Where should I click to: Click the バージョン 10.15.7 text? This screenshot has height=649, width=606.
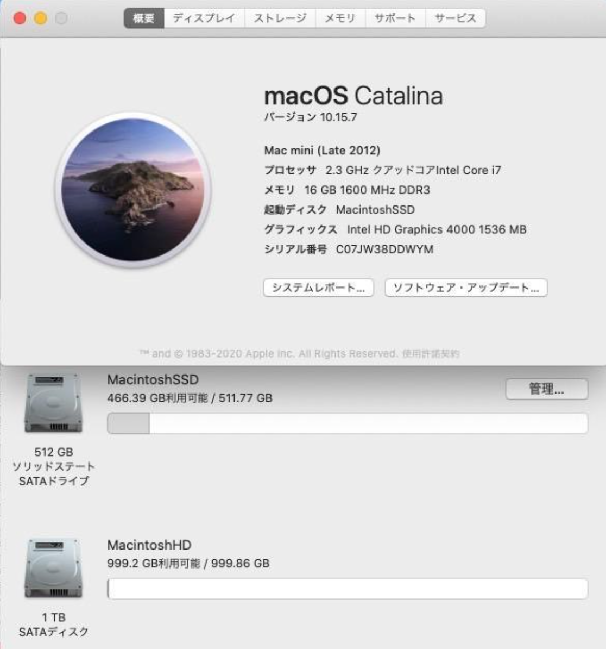311,117
